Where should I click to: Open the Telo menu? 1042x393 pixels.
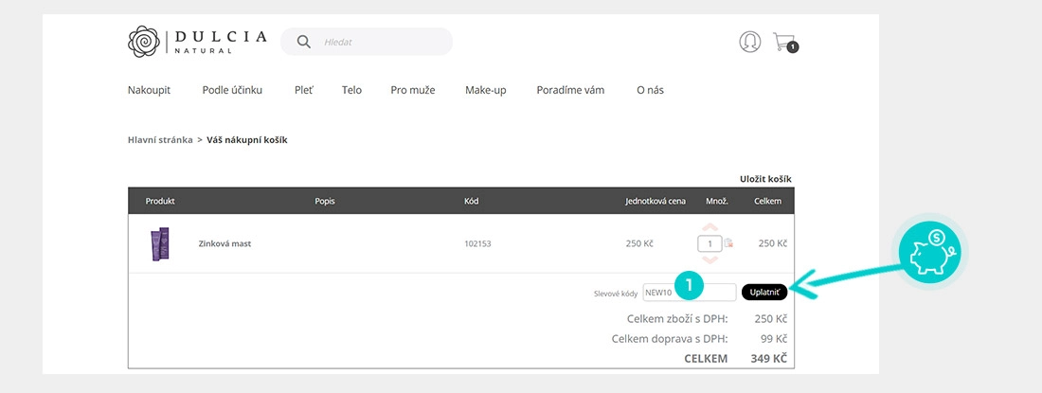click(351, 90)
